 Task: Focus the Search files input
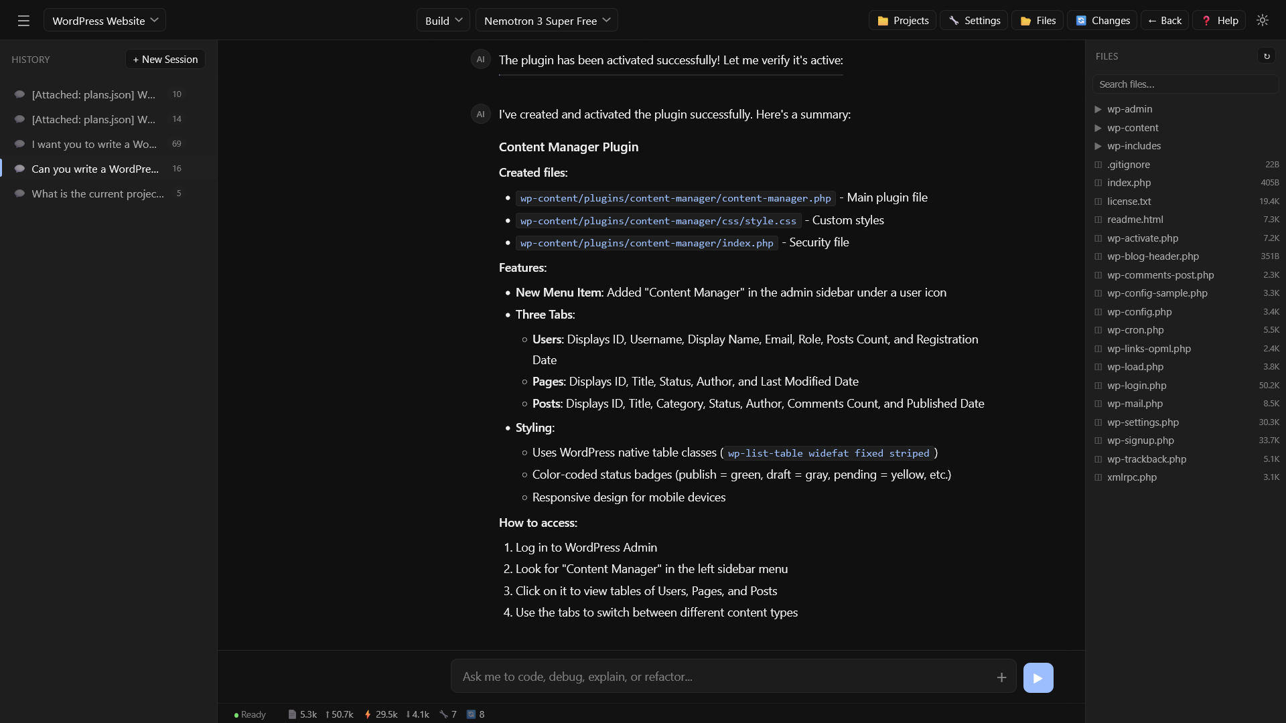(1186, 84)
